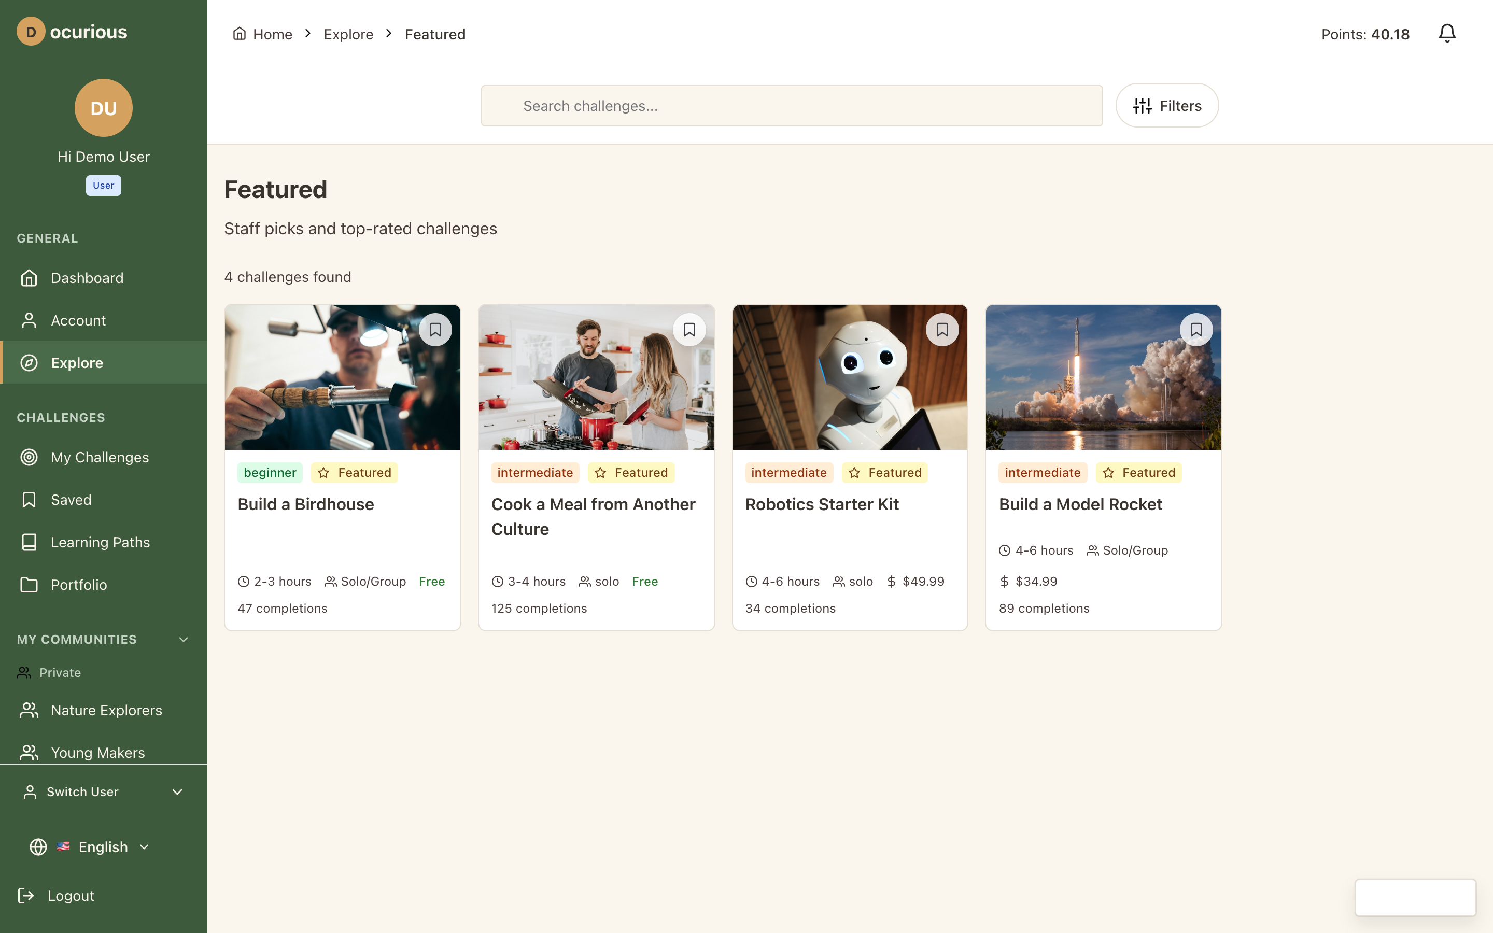
Task: Click the Dashboard icon in sidebar
Action: point(29,278)
